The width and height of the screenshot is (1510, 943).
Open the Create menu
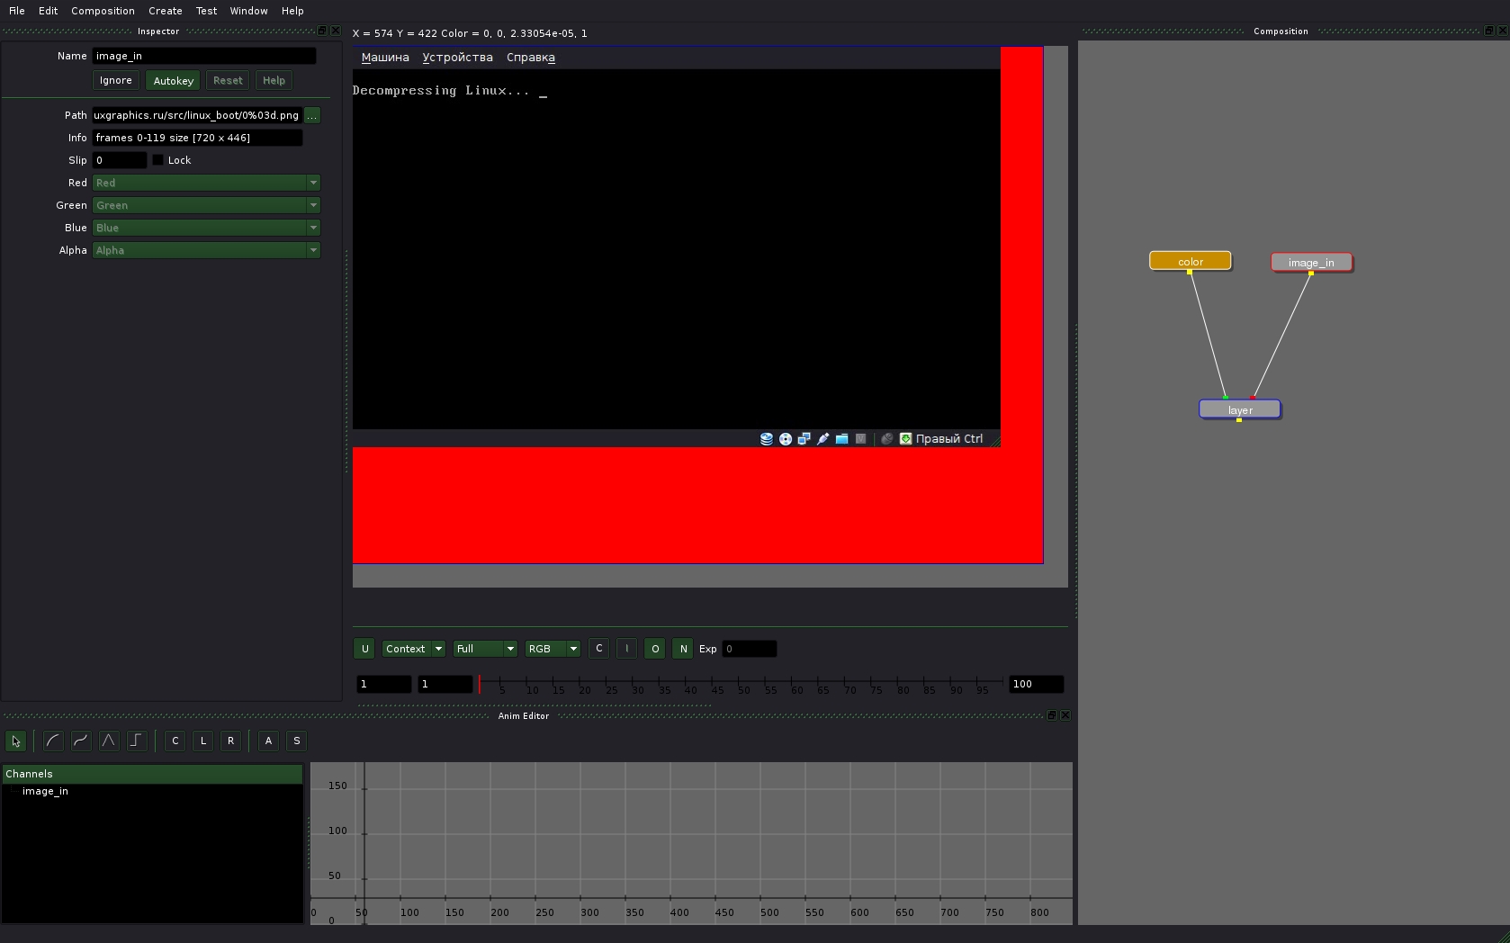coord(166,11)
